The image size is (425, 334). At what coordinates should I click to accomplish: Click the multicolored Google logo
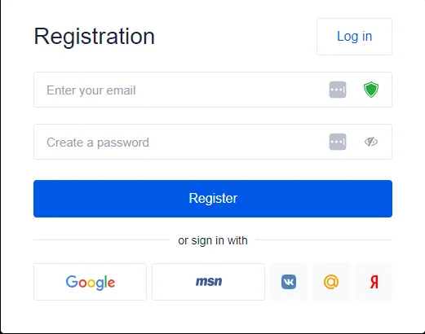point(91,283)
